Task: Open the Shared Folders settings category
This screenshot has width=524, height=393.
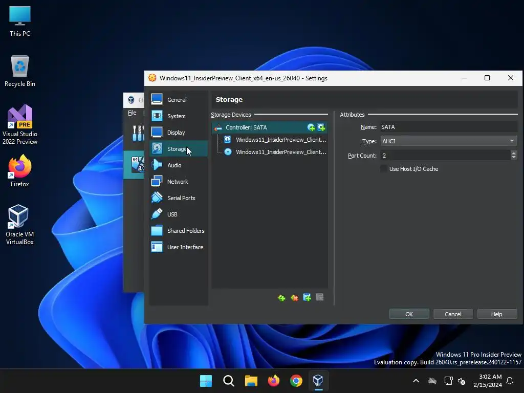Action: [x=179, y=231]
